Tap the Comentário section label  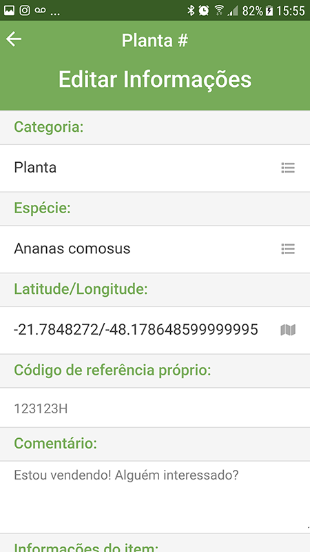click(56, 443)
